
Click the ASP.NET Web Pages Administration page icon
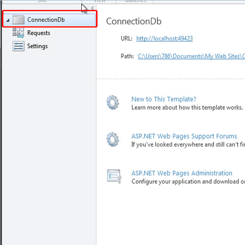tap(114, 176)
